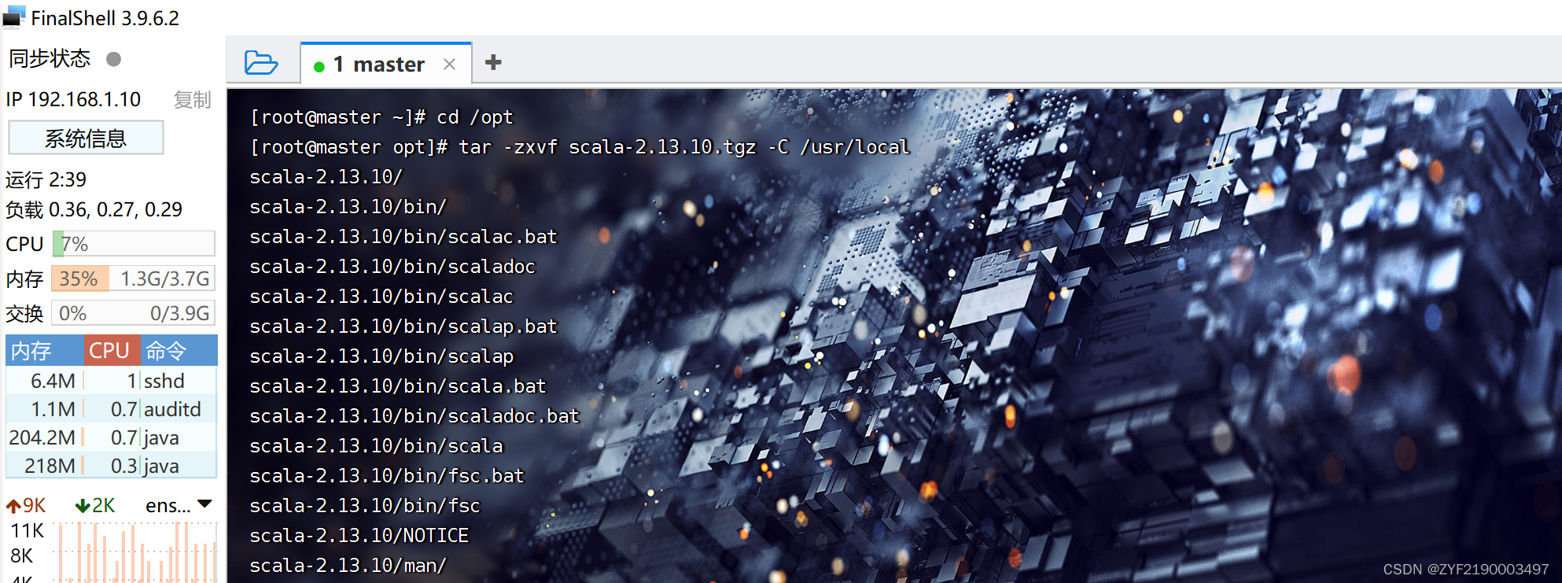Screen dimensions: 1562x583
Task: Select the auditd process row
Action: [111, 409]
